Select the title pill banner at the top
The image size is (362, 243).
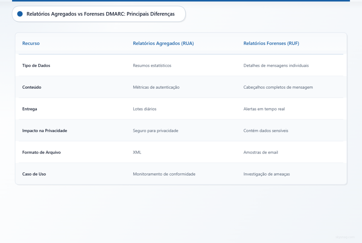(x=99, y=14)
